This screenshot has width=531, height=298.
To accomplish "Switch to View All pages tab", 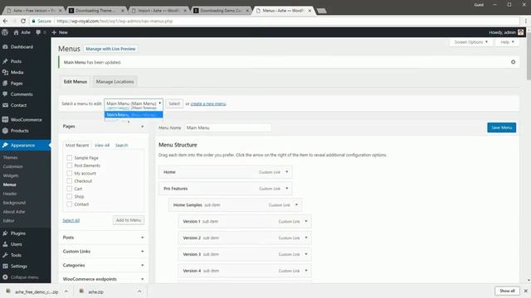I will (102, 146).
